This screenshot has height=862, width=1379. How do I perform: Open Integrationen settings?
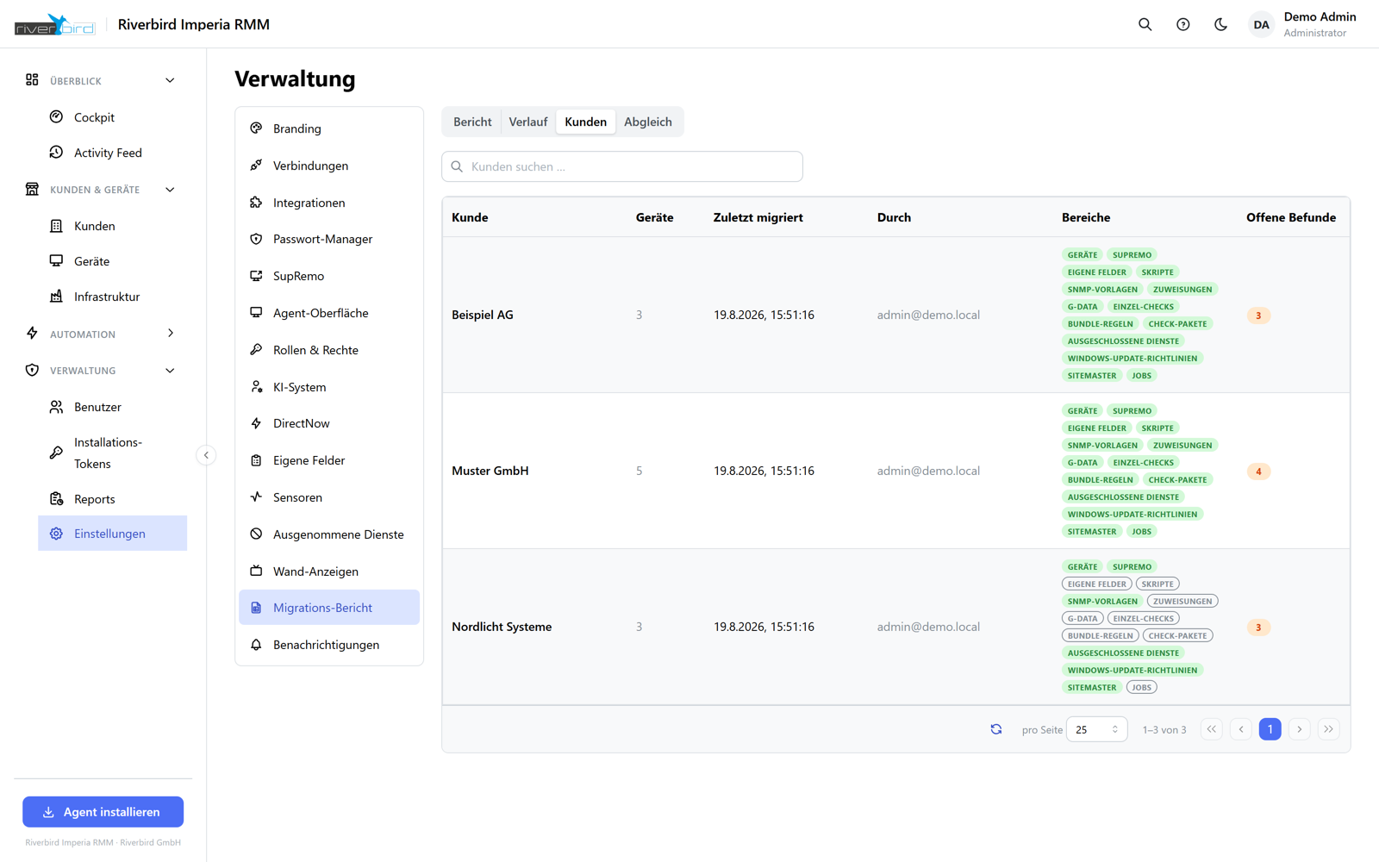pos(329,203)
